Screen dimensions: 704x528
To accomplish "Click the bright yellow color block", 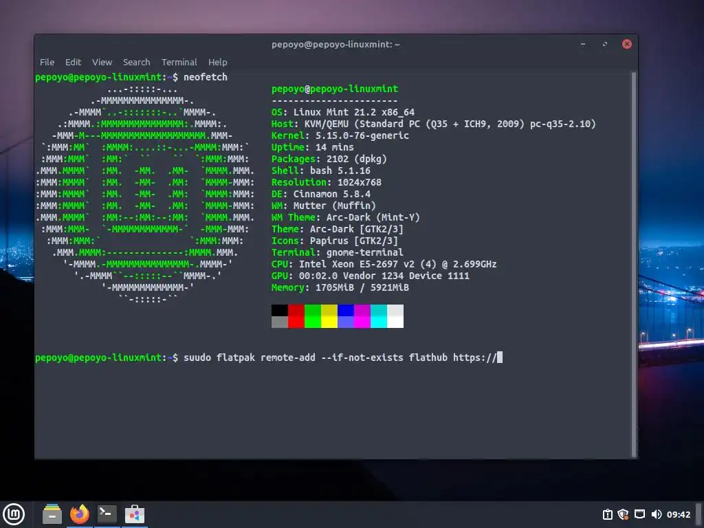I will (329, 322).
